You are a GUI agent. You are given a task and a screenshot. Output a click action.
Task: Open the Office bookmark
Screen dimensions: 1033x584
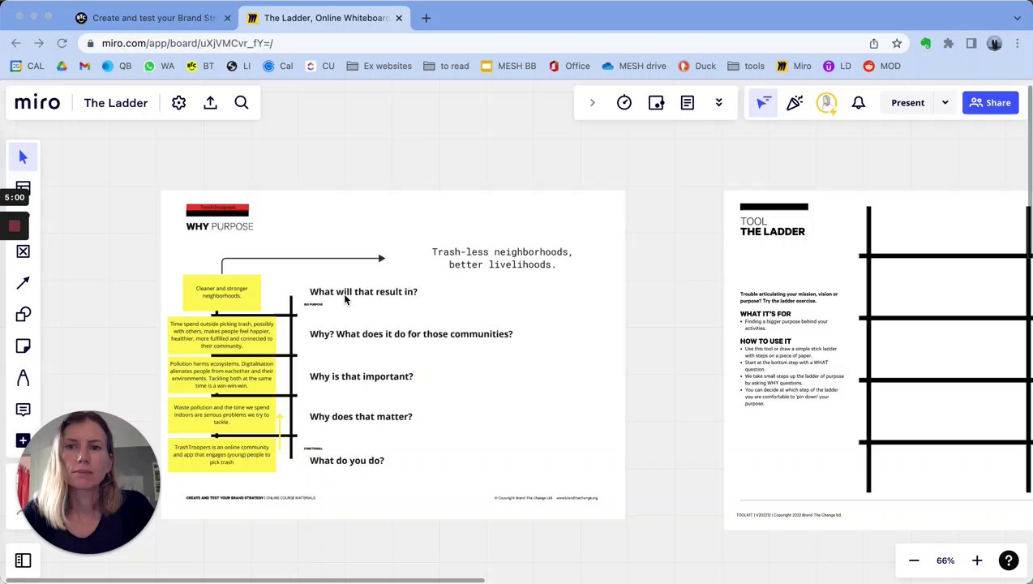569,66
